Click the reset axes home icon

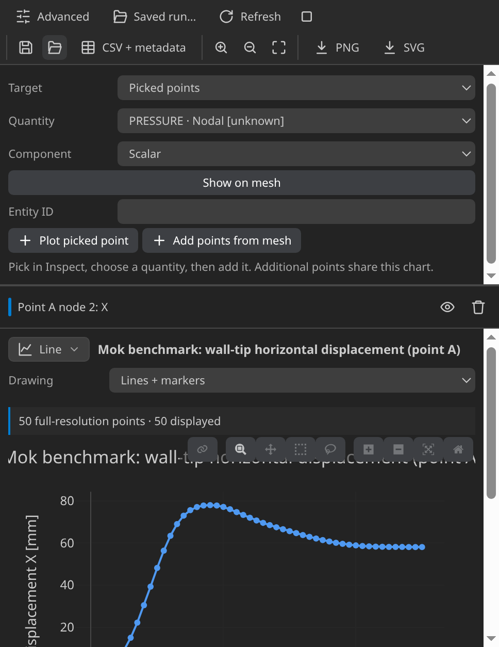click(x=458, y=449)
